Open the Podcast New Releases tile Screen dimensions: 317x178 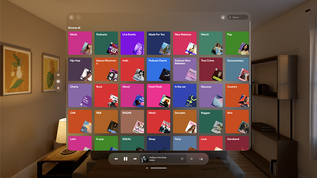(x=185, y=69)
